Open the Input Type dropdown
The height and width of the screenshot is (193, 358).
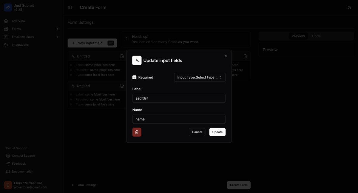[x=200, y=78]
